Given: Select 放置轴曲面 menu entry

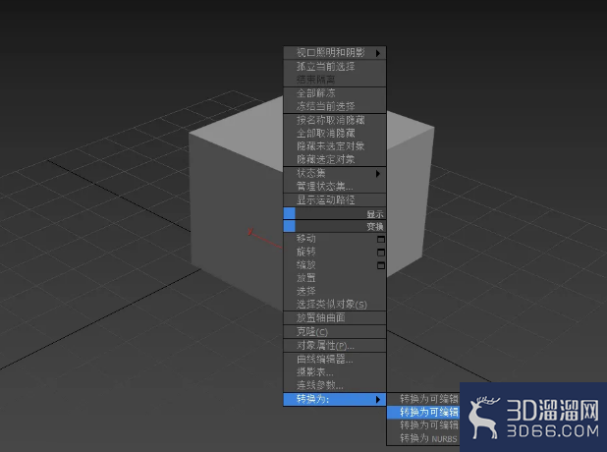Looking at the screenshot, I should (335, 318).
